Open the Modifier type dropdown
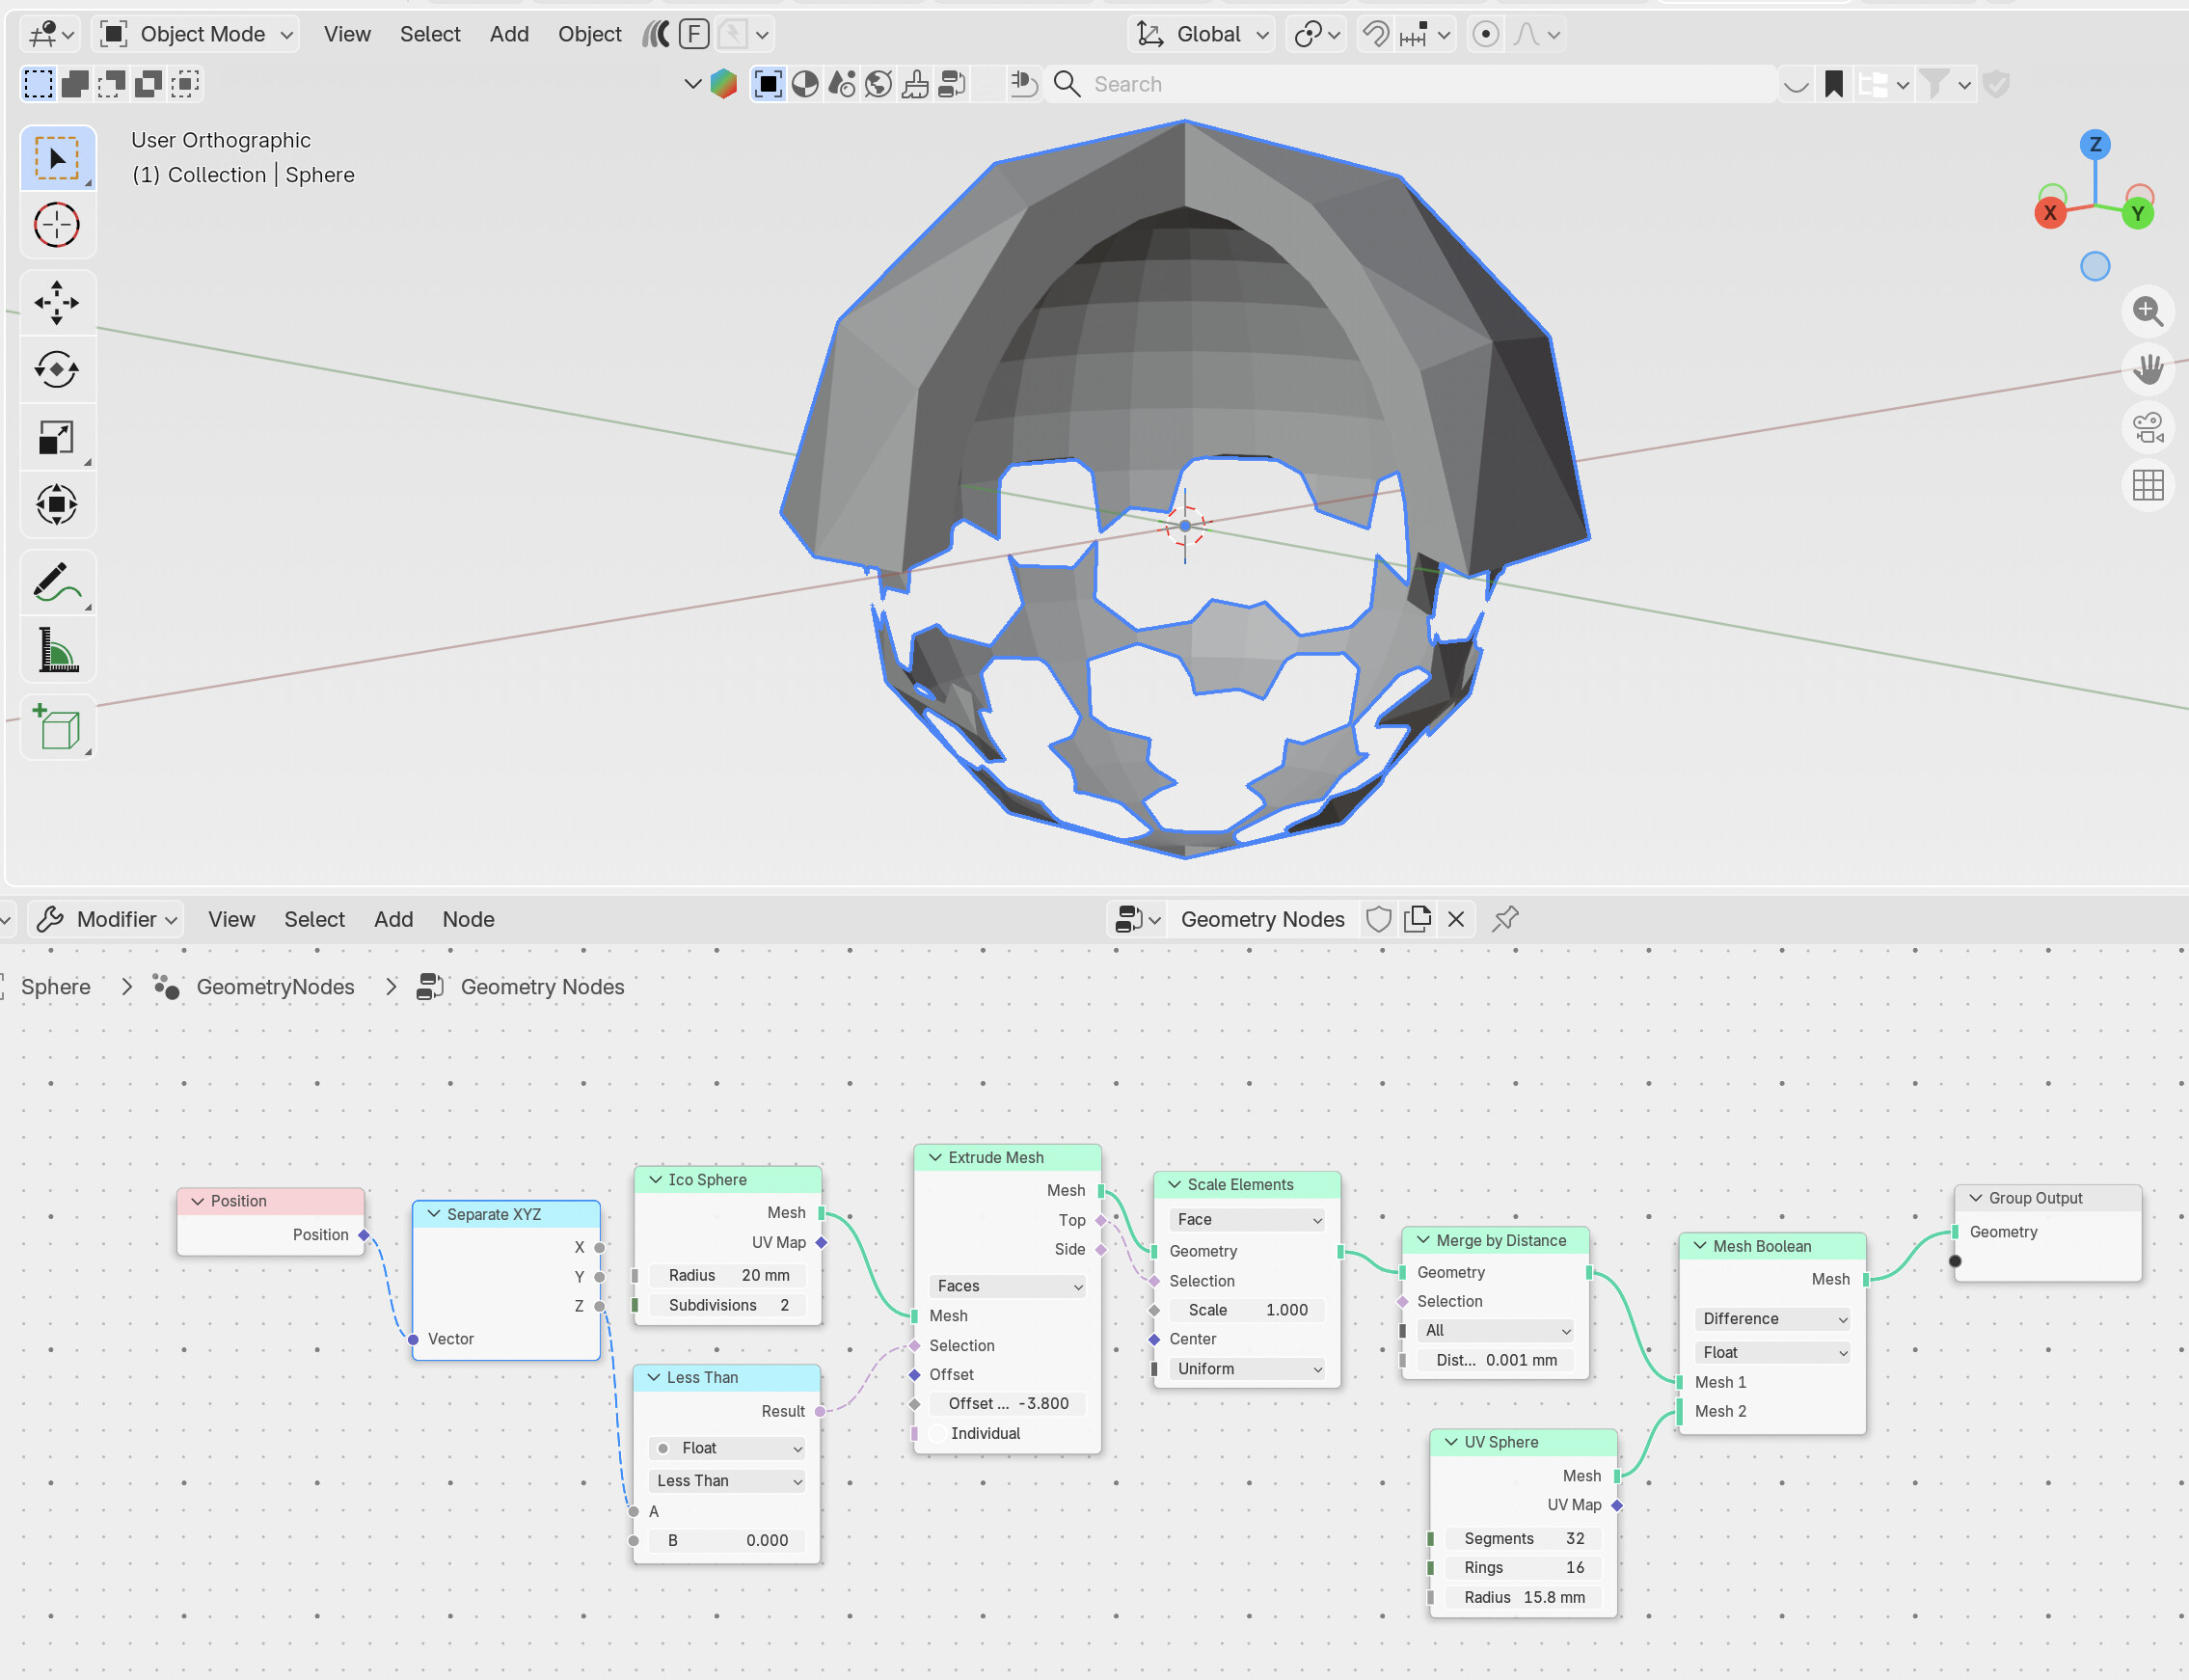 pos(106,919)
